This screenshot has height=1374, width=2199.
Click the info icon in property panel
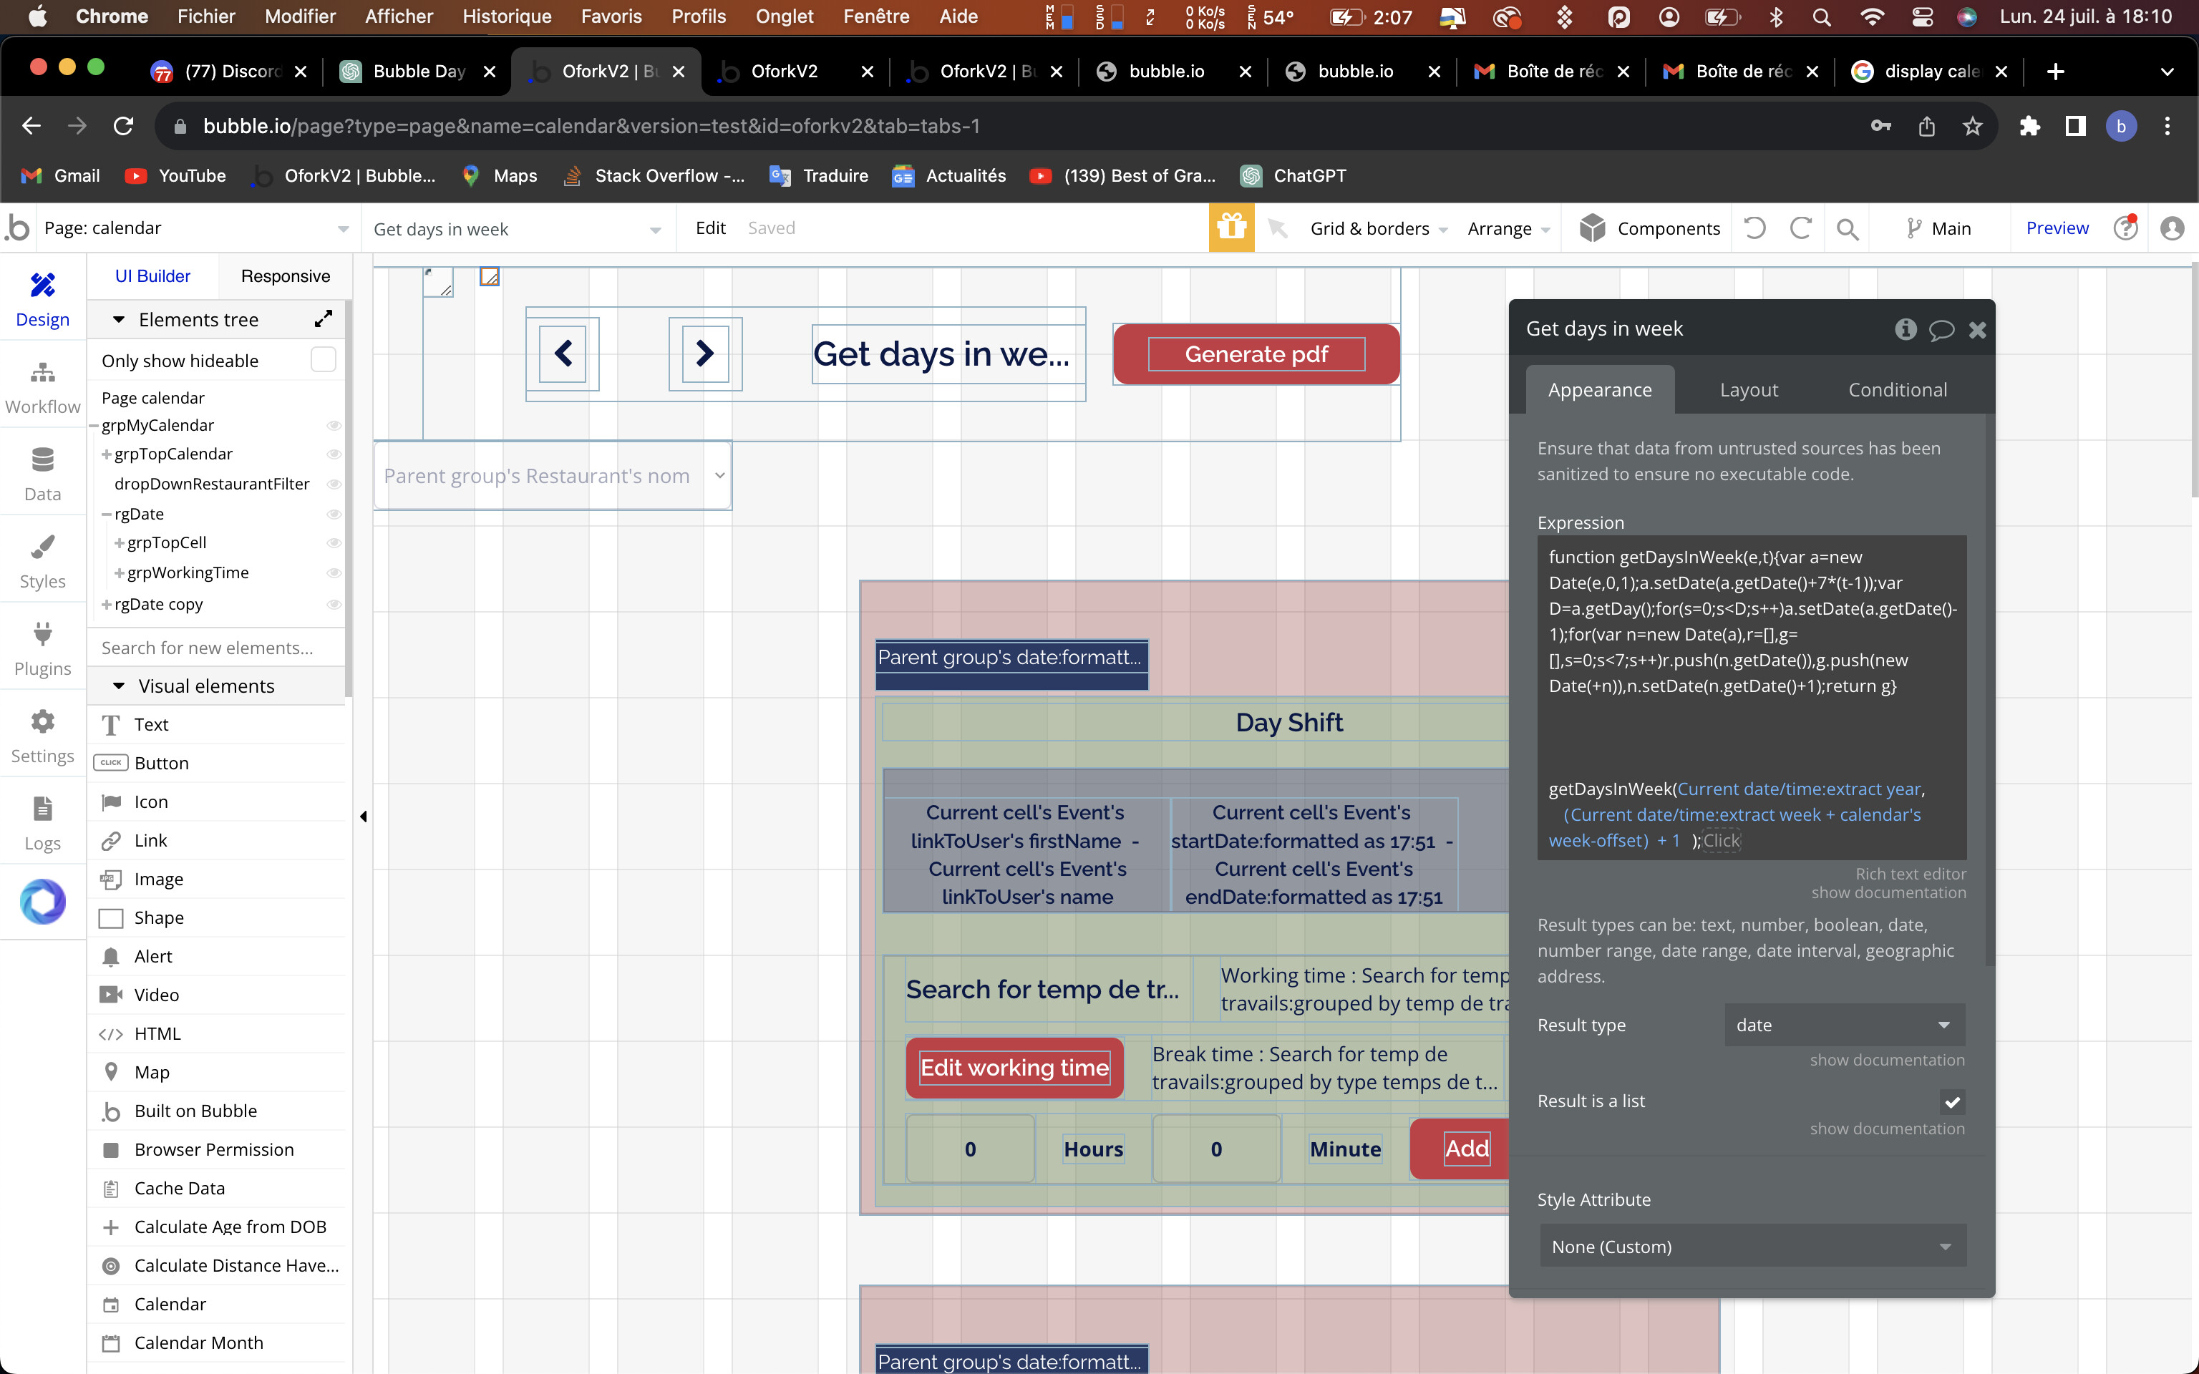[1906, 329]
